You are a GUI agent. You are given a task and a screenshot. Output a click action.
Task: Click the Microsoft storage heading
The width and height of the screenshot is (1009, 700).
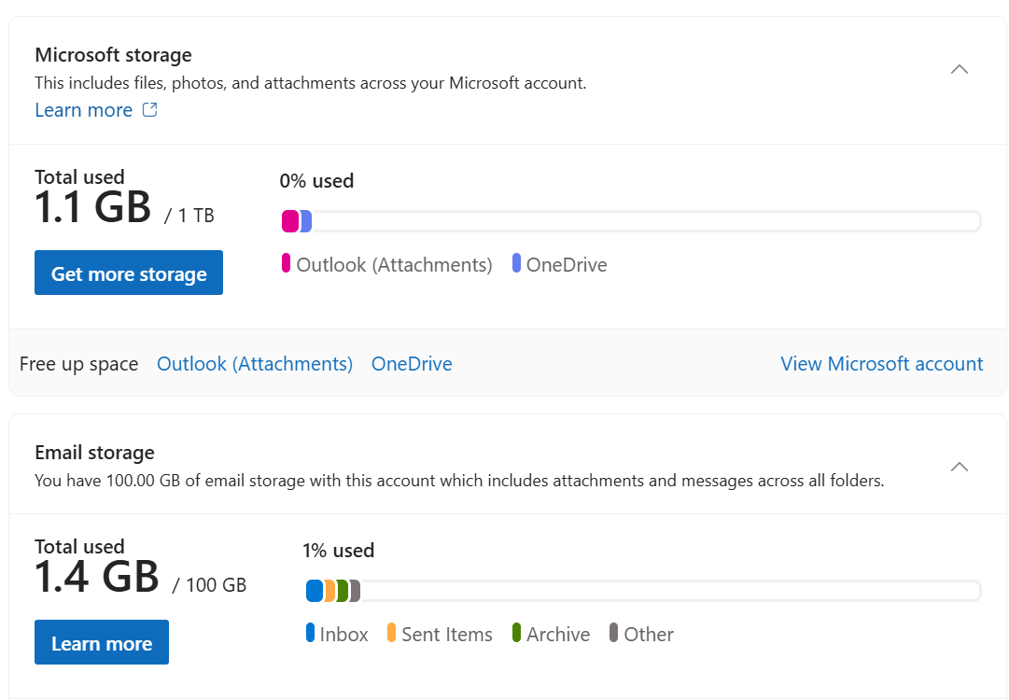coord(113,55)
